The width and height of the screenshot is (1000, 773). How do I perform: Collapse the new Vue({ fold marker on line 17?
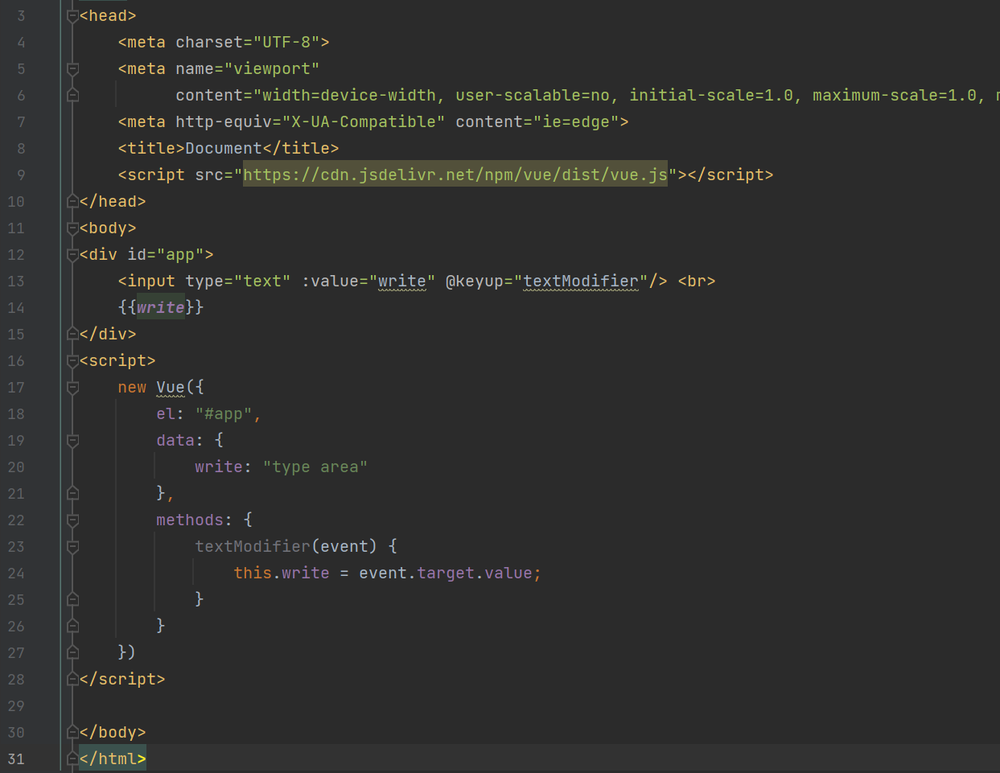pos(72,388)
